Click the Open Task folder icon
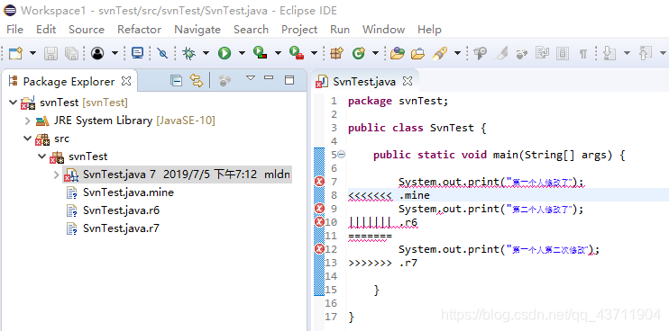 tap(417, 54)
